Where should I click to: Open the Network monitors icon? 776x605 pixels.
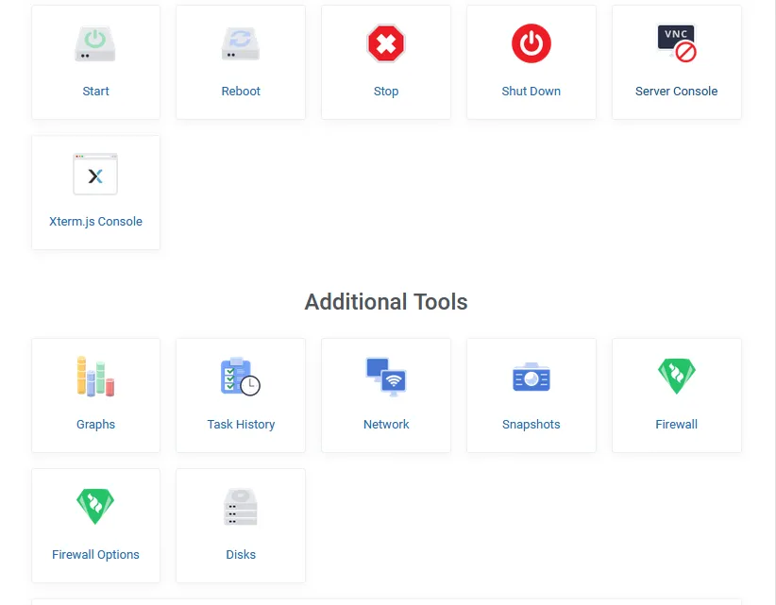(x=386, y=377)
